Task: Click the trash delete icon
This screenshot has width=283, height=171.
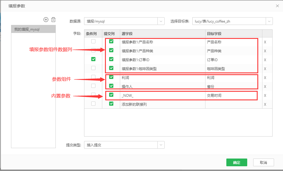Action: tap(53, 20)
